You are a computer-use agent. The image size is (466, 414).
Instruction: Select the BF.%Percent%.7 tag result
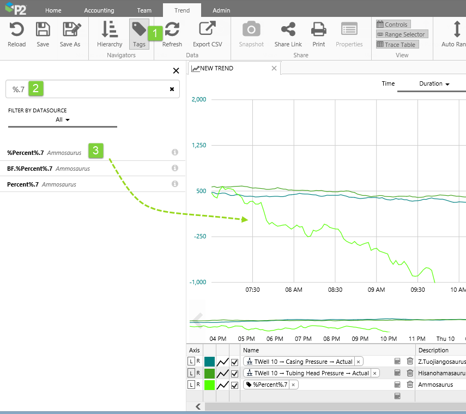[x=30, y=169]
